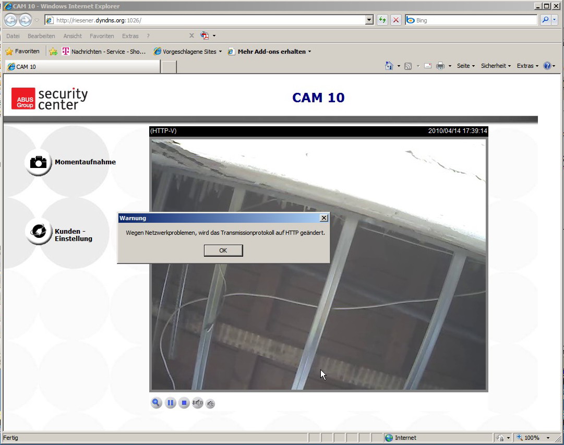This screenshot has width=564, height=445.
Task: Expand the print options dropdown arrow
Action: coord(450,66)
